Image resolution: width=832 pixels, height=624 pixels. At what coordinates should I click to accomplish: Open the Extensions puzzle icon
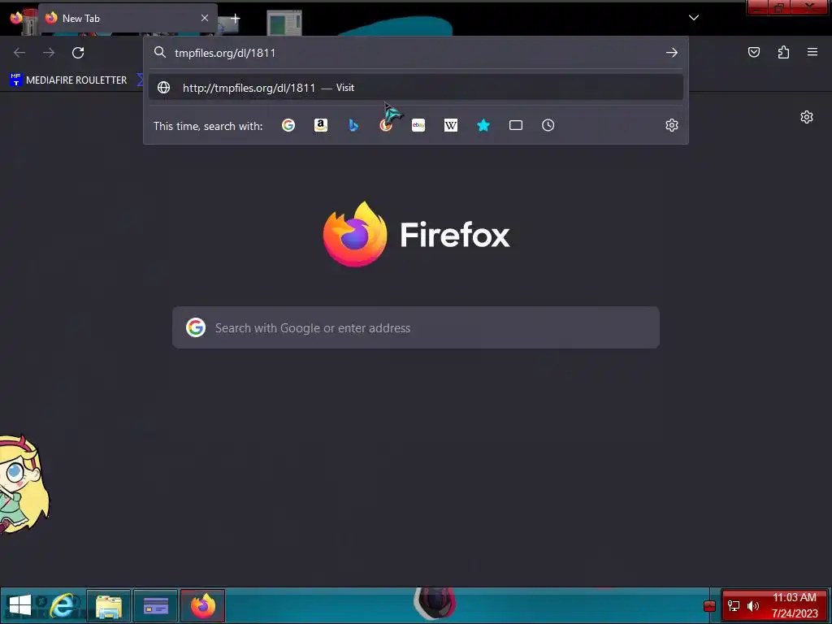tap(783, 52)
